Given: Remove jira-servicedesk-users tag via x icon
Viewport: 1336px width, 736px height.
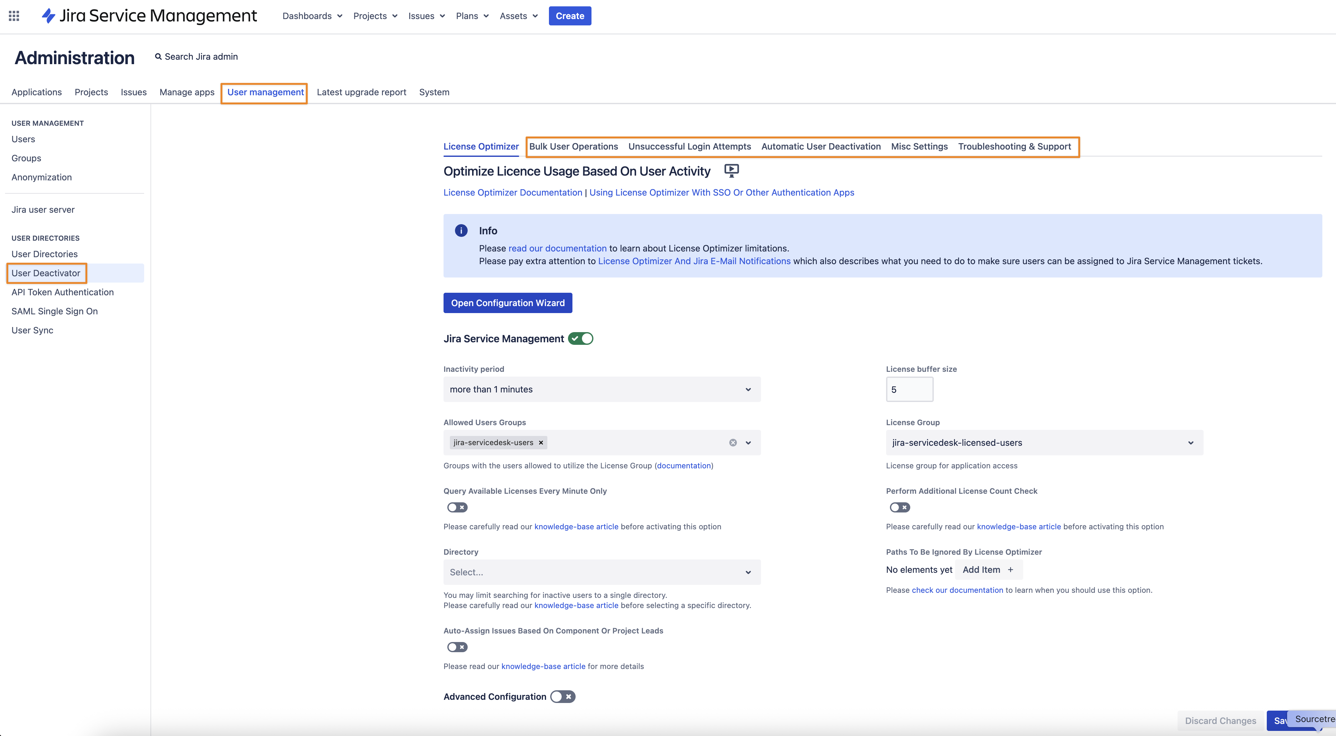Looking at the screenshot, I should 541,442.
